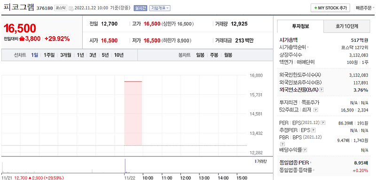The image size is (376, 180).
Task: Select the 5년 line chart period
Action: click(105, 55)
